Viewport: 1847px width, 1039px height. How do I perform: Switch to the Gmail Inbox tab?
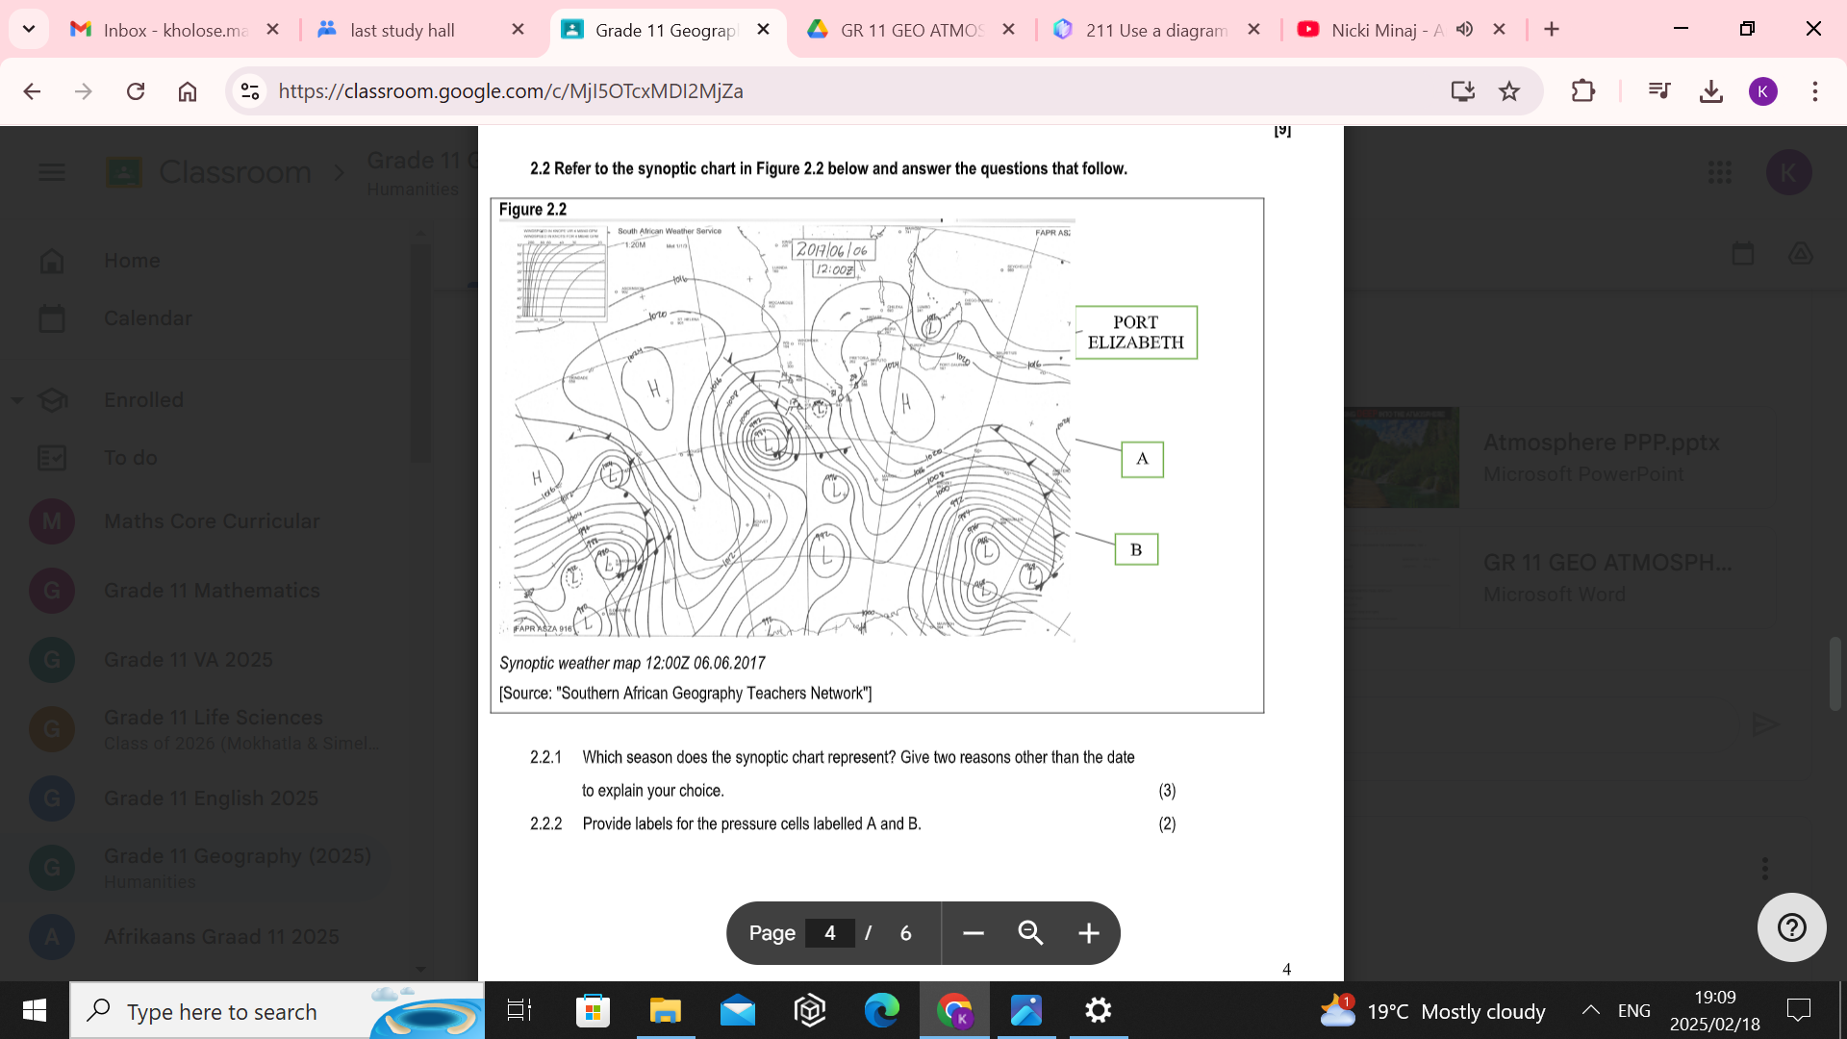pos(164,30)
